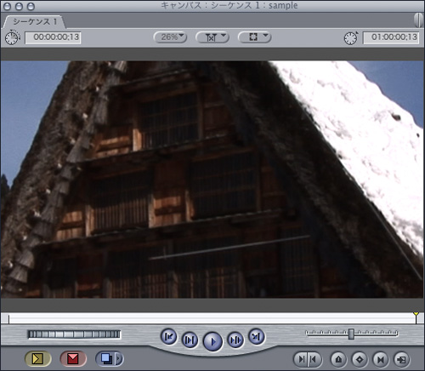The width and height of the screenshot is (425, 371).
Task: Click the jog control wheel
Action: [x=74, y=334]
